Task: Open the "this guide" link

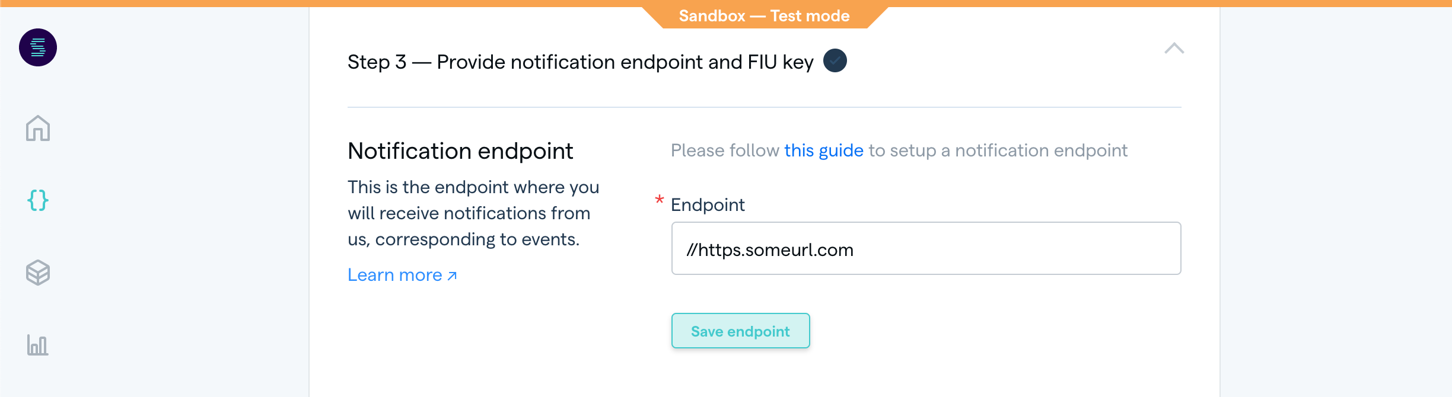Action: 823,151
